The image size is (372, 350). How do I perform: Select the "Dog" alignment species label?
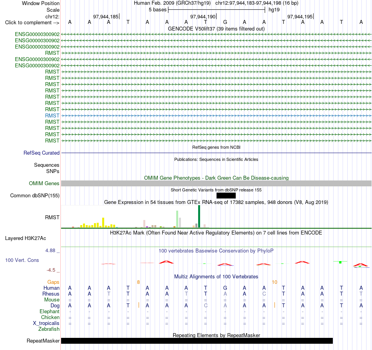pyautogui.click(x=55, y=306)
